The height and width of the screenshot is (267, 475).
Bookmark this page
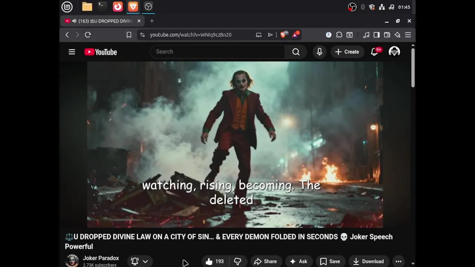tap(129, 35)
